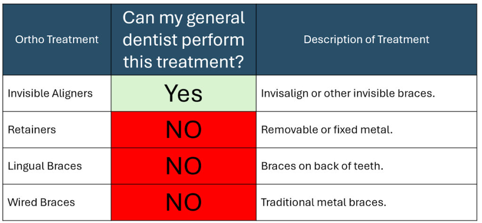Click the Description of Treatment header
This screenshot has height=223, width=482.
(x=366, y=40)
